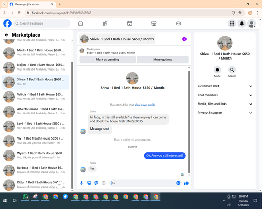
Task: Send a thumbs-up like
Action: 187,183
